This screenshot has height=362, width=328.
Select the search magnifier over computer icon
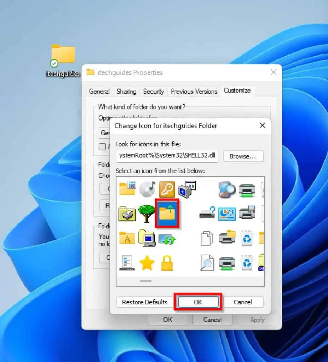tap(226, 189)
